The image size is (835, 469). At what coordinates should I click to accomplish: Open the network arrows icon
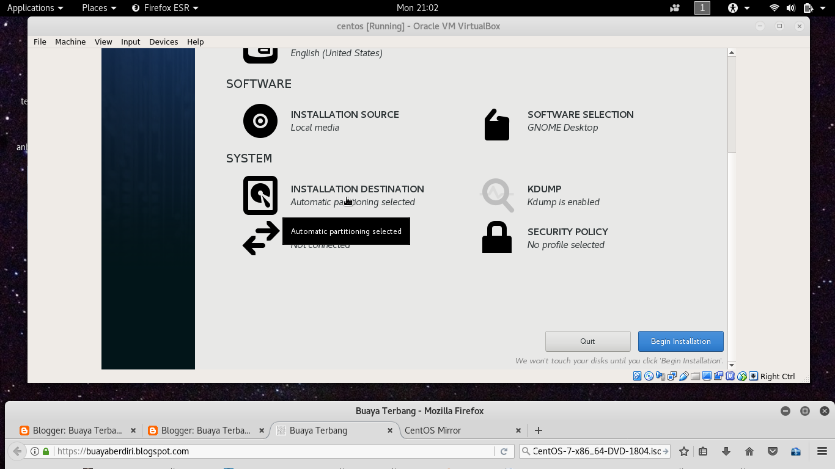tap(261, 238)
